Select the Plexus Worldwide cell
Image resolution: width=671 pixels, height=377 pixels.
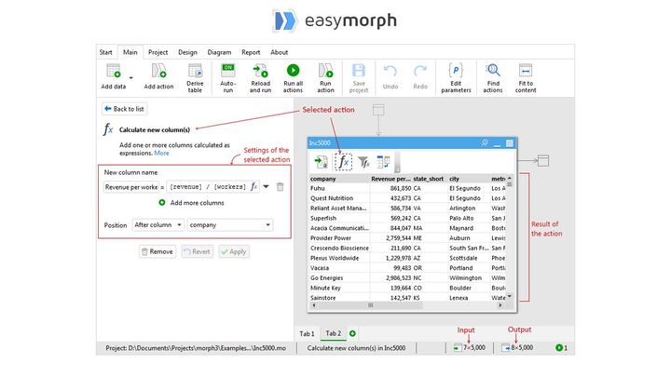[339, 258]
